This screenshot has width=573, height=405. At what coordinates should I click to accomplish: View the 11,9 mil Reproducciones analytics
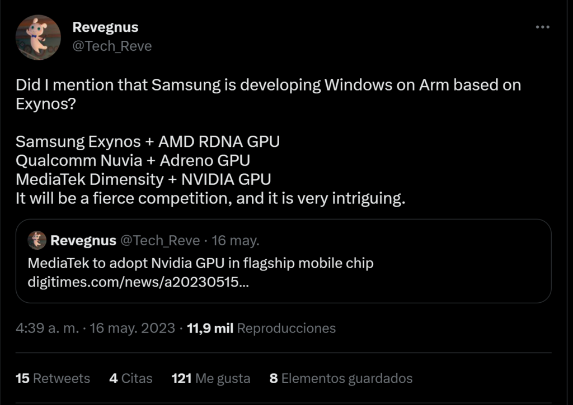[x=261, y=328]
